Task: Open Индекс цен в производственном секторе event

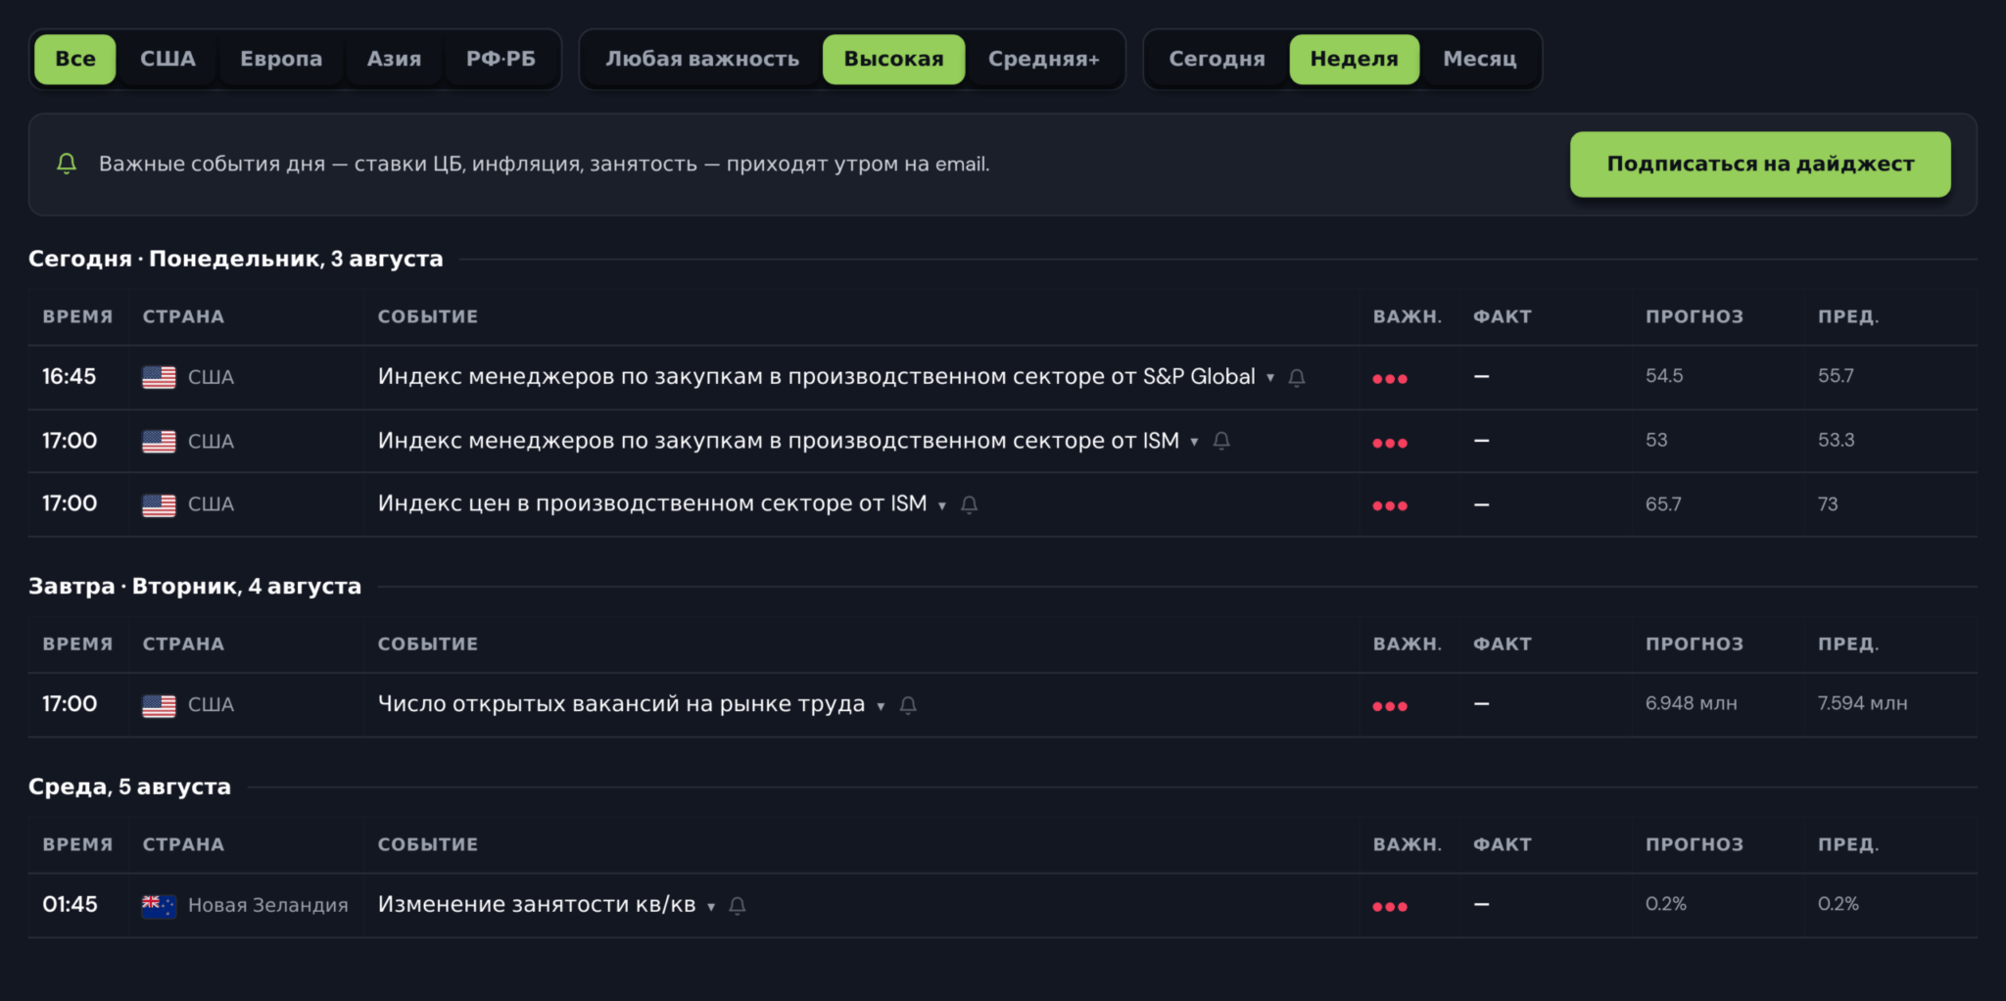Action: click(652, 503)
